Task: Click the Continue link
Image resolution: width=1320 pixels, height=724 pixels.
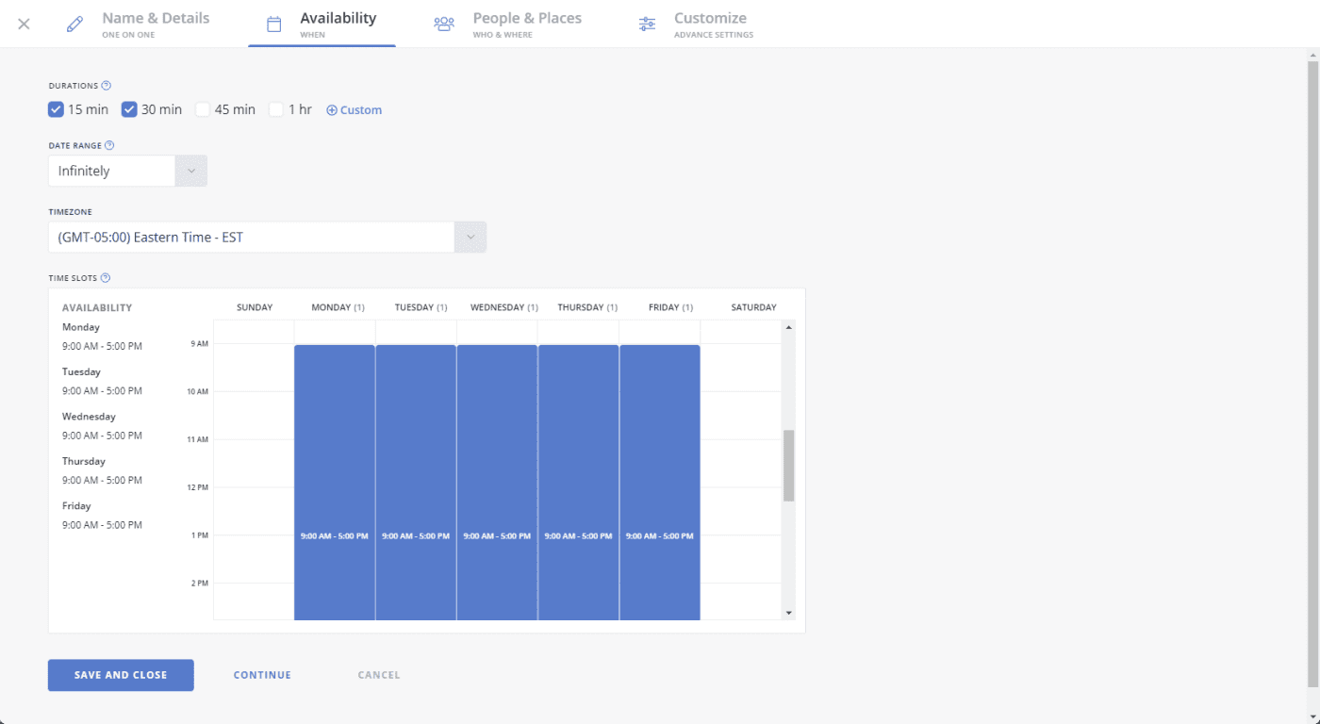Action: pyautogui.click(x=262, y=675)
